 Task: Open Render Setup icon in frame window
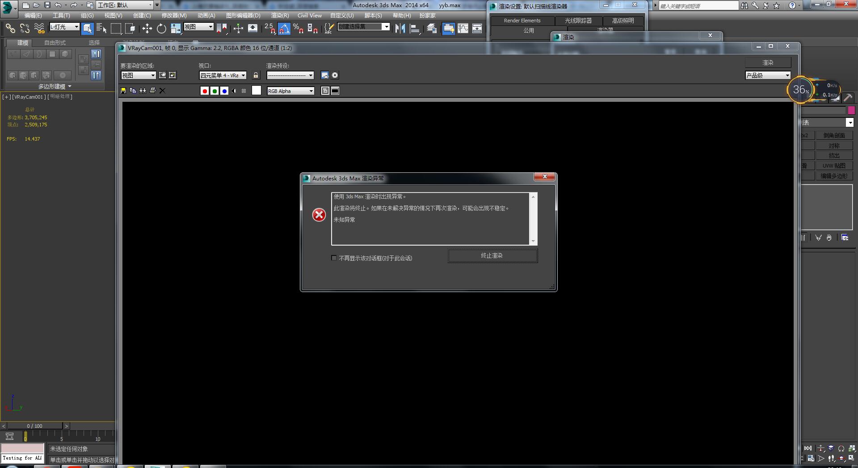pyautogui.click(x=325, y=75)
